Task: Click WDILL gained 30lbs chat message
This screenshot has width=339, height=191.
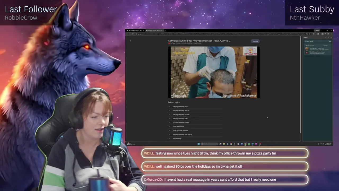Action: [225, 166]
